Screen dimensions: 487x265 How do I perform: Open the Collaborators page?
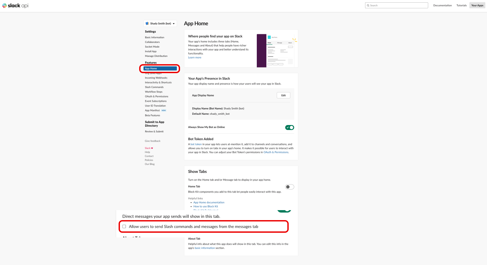coord(152,42)
